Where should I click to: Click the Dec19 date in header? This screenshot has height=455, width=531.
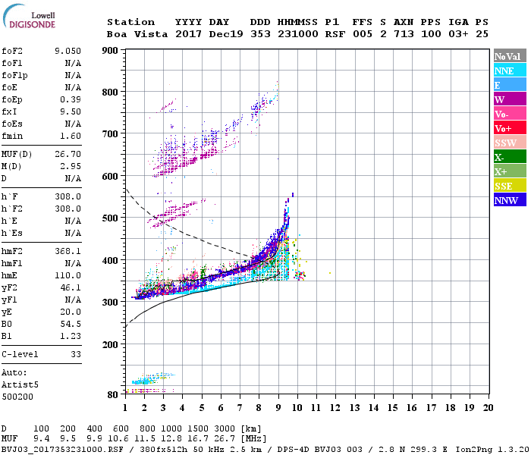(226, 34)
